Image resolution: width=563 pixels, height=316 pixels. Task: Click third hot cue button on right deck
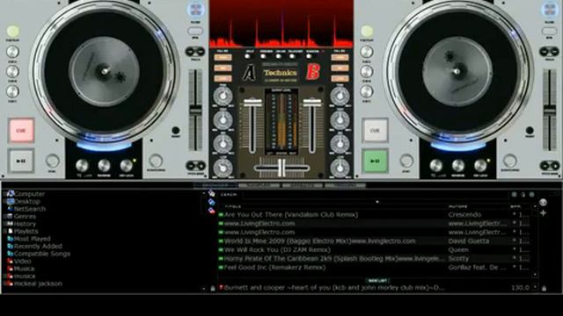coord(367,91)
